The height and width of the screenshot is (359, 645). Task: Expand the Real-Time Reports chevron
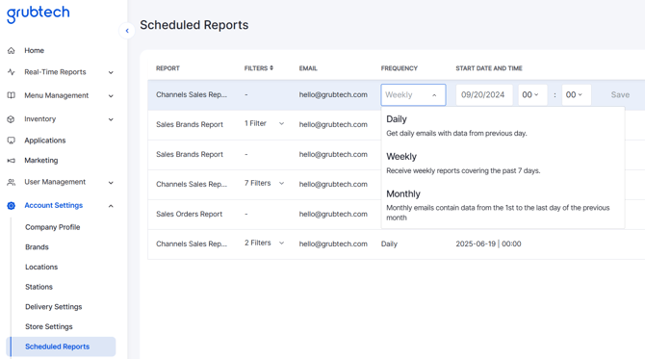(x=111, y=72)
